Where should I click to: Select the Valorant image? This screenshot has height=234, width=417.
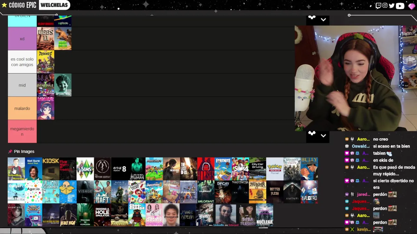(x=206, y=192)
